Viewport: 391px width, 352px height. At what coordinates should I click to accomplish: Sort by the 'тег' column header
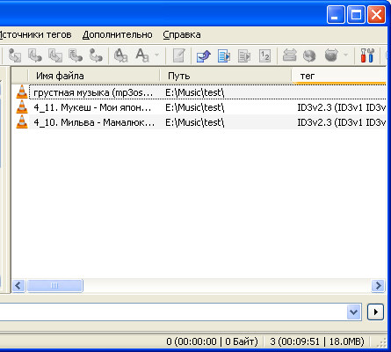coord(339,76)
